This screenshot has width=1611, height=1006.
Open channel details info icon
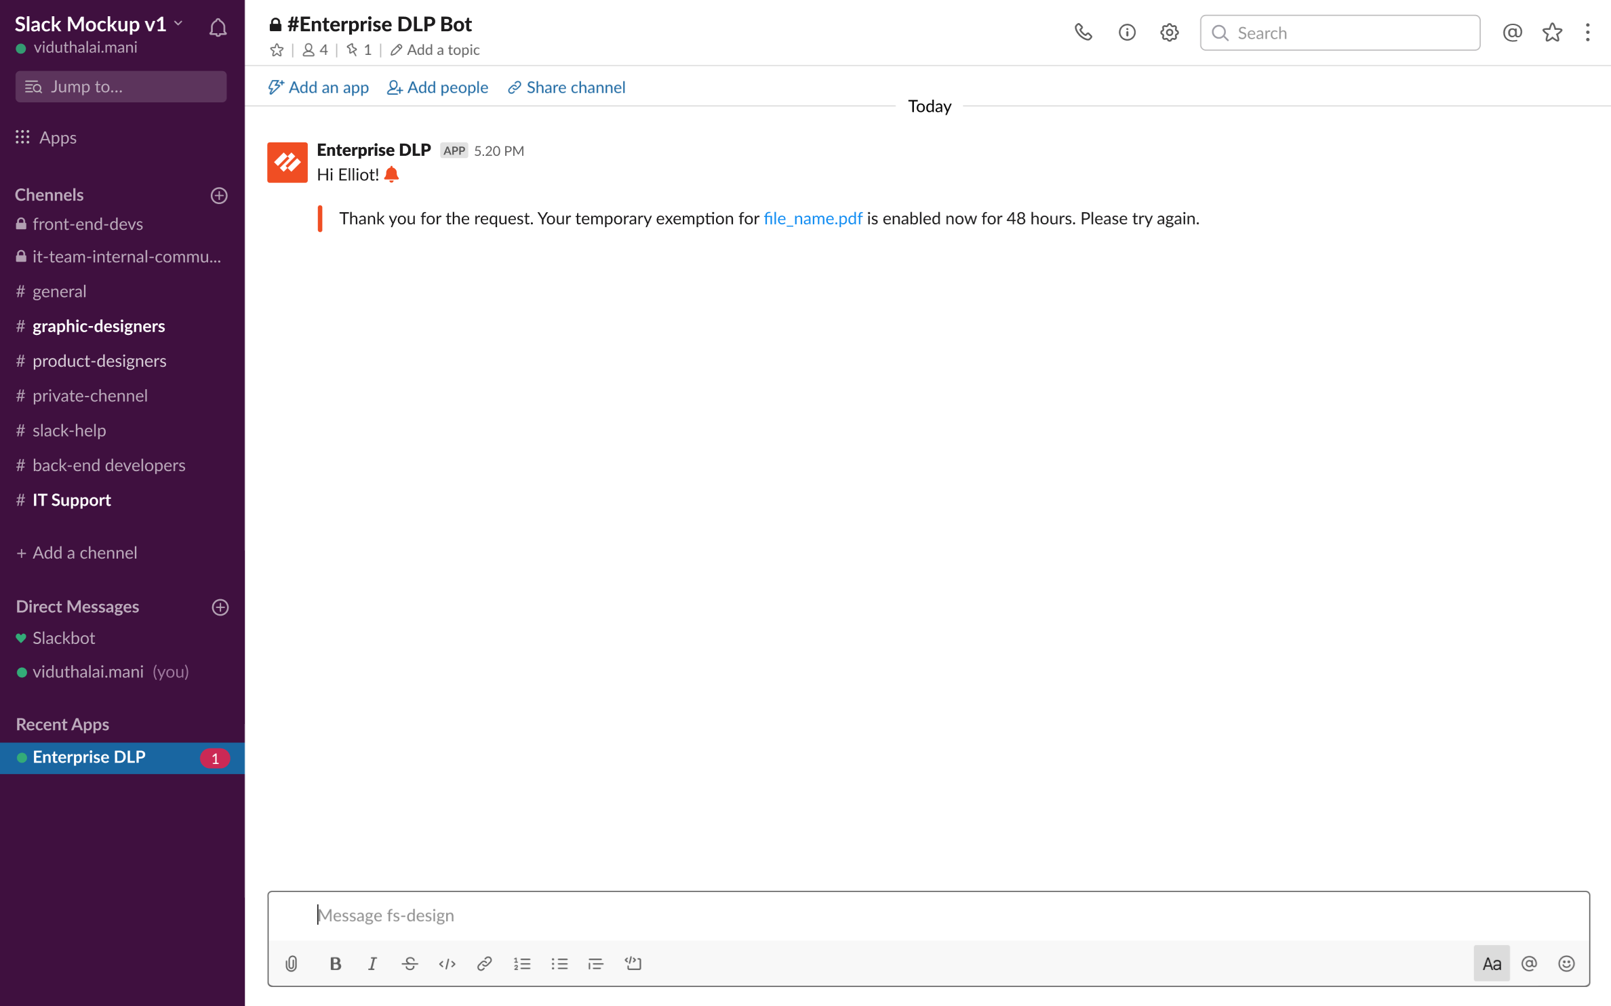pos(1126,33)
